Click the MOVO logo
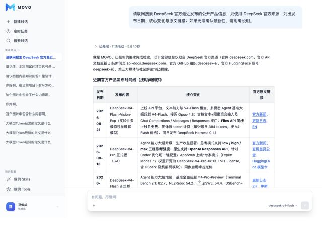 tap(18, 7)
